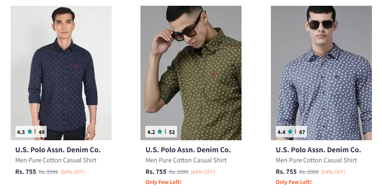382x195 pixels.
Task: Click the star icon on blue shirt rating
Action: click(x=290, y=131)
